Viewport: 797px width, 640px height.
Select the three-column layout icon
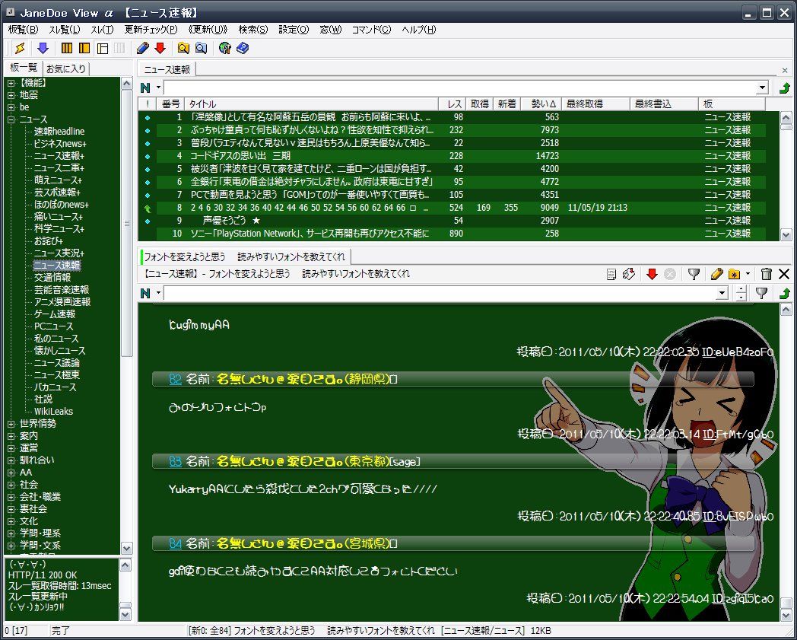pos(67,48)
